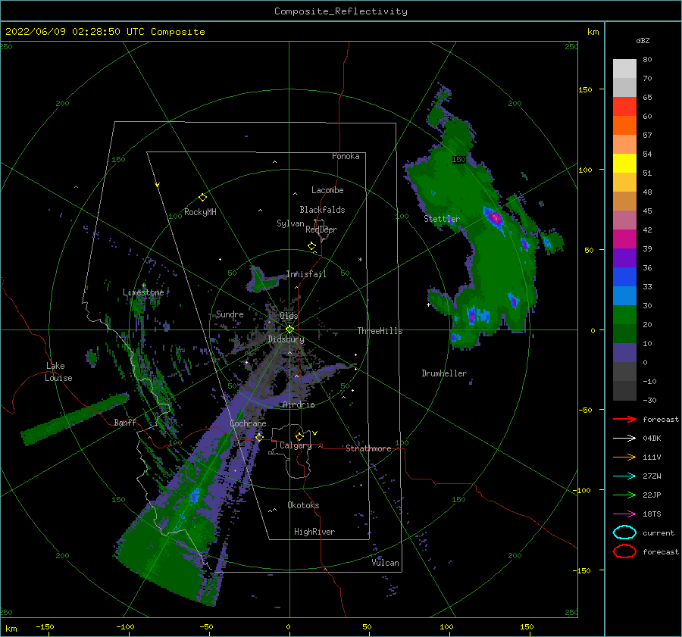Screen dimensions: 682x637
Task: Click the red forecast arrow in legend
Action: [x=624, y=419]
